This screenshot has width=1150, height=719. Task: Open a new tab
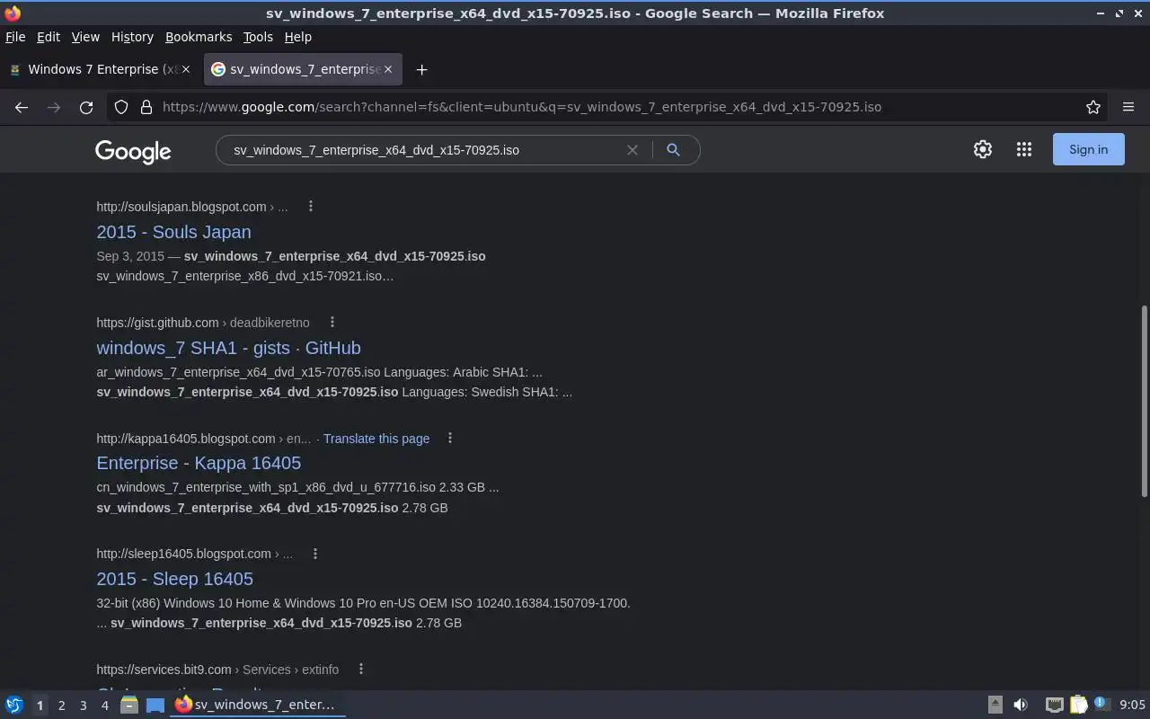[421, 69]
